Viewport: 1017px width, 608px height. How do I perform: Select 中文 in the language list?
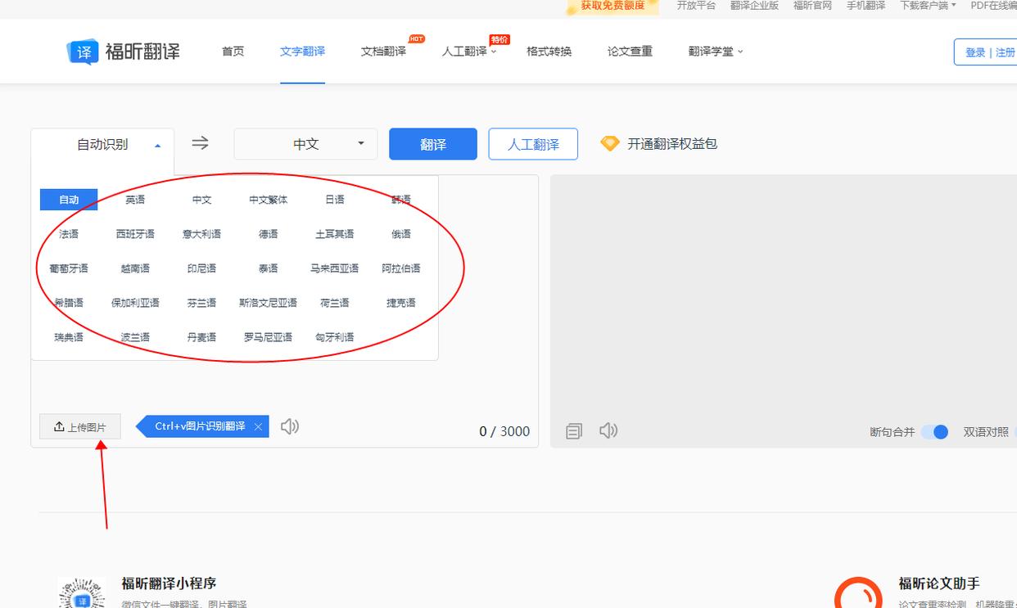click(201, 200)
